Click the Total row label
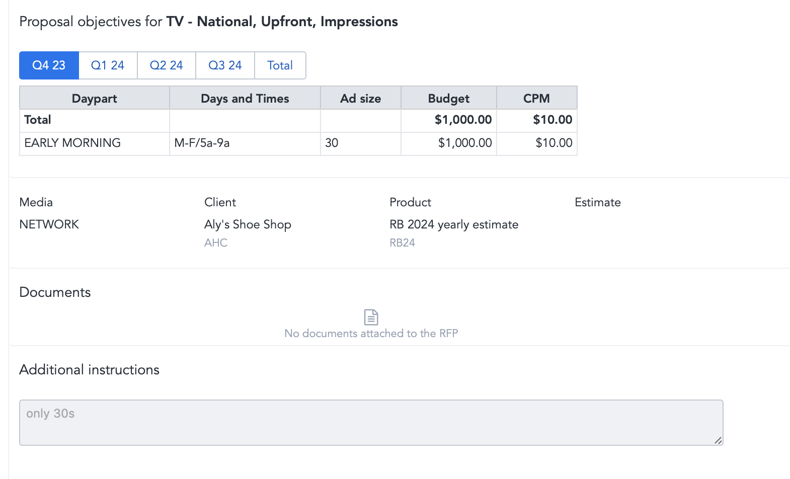The image size is (790, 479). click(x=38, y=120)
